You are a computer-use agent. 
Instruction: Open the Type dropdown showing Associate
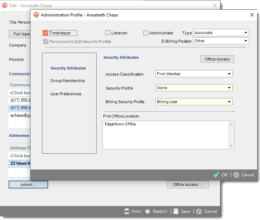221,33
